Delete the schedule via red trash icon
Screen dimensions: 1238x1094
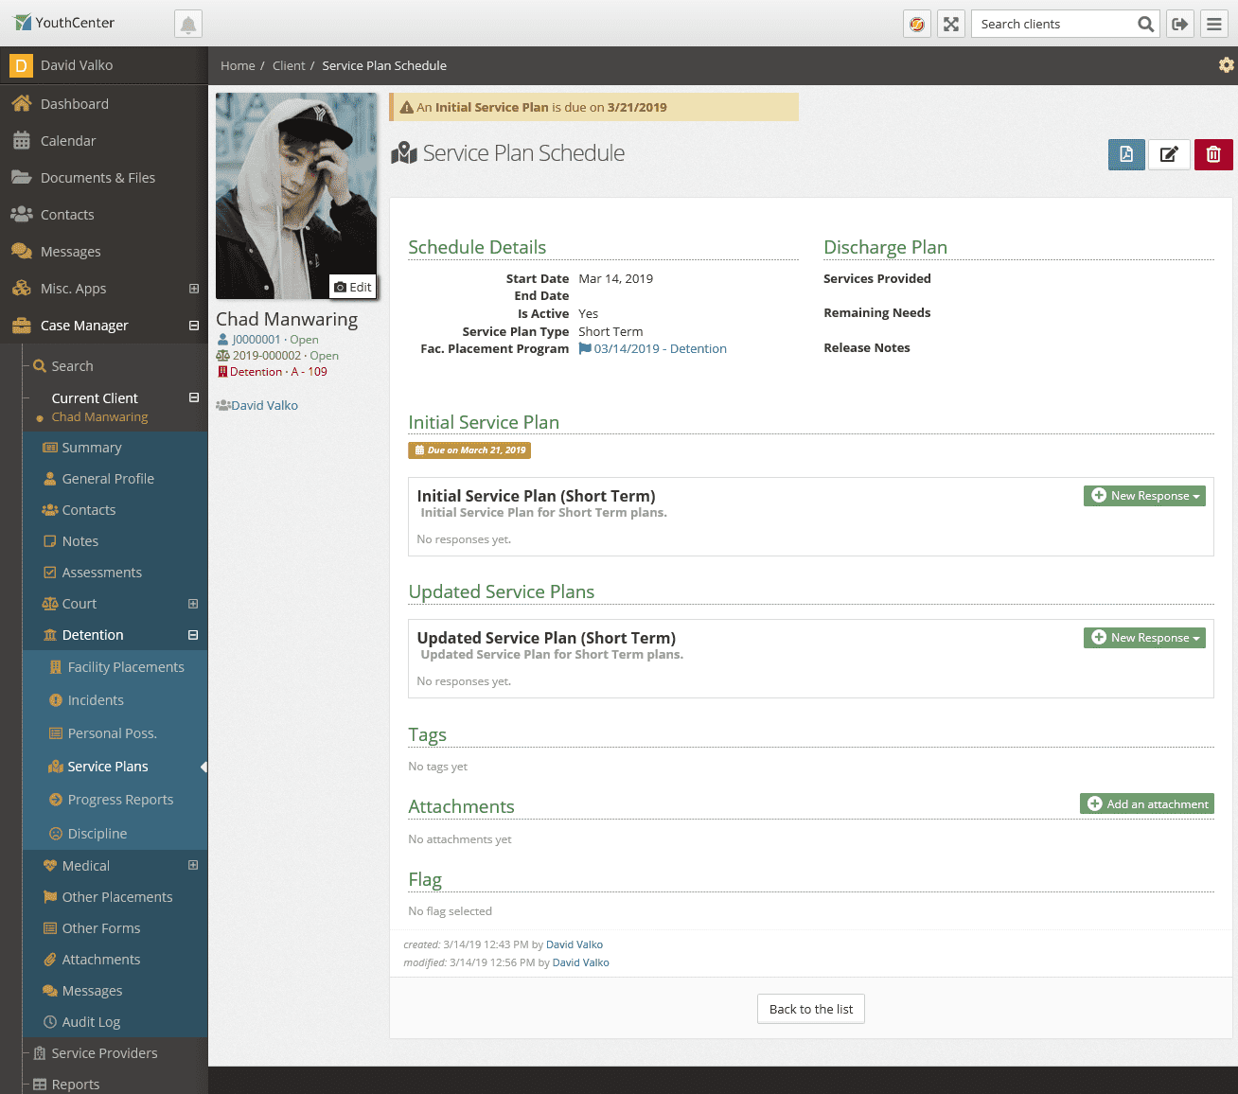[x=1213, y=154]
